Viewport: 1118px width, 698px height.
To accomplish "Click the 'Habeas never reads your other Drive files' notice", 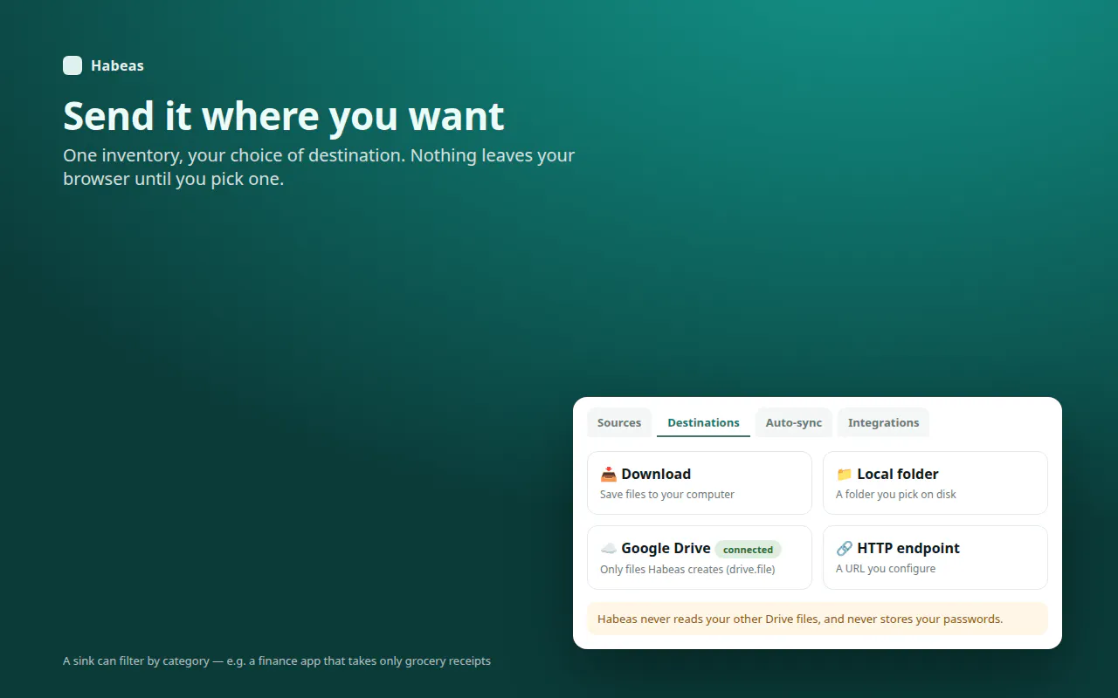I will pyautogui.click(x=818, y=619).
